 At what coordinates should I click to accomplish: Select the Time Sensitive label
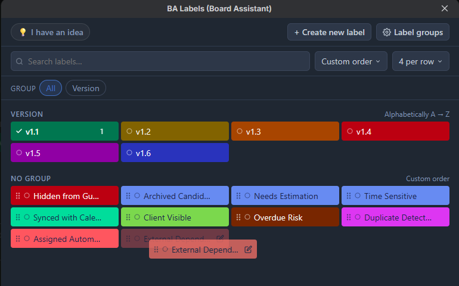(395, 195)
